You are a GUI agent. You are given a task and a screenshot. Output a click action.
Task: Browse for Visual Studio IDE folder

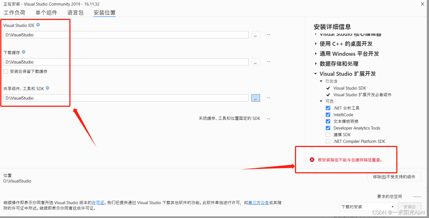256,35
